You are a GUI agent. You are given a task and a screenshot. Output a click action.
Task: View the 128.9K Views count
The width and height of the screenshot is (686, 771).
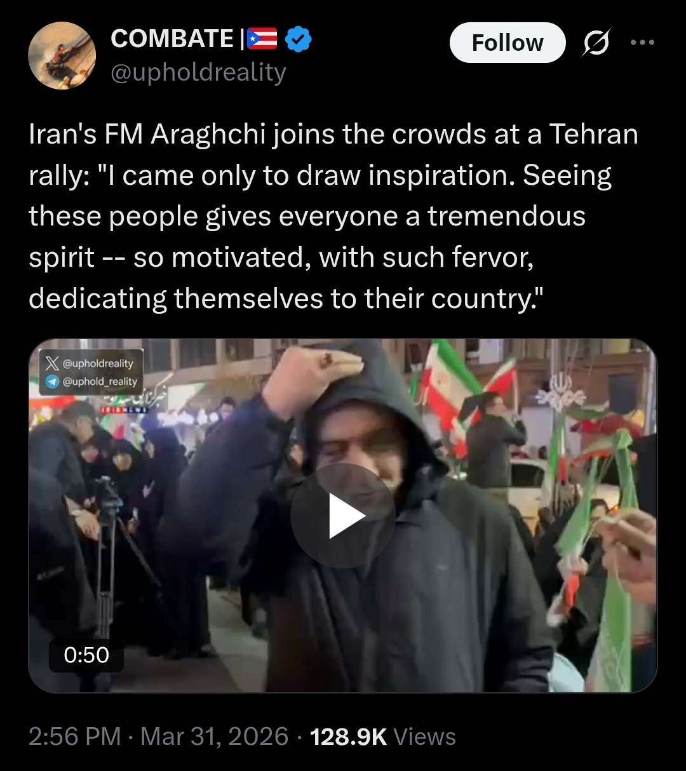383,737
